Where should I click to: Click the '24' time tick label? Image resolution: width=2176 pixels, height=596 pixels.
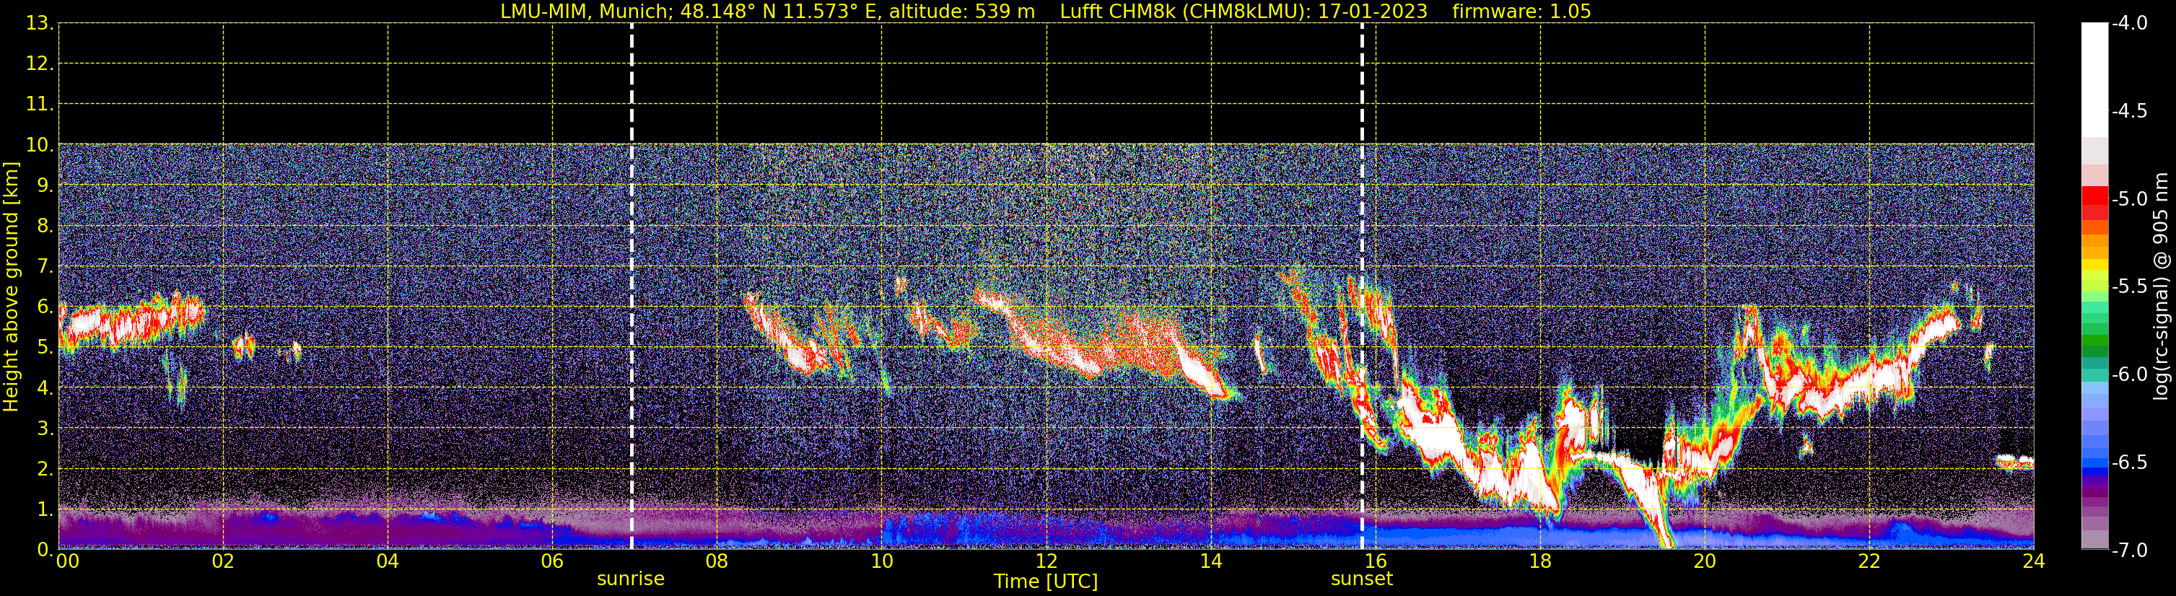tap(2034, 561)
